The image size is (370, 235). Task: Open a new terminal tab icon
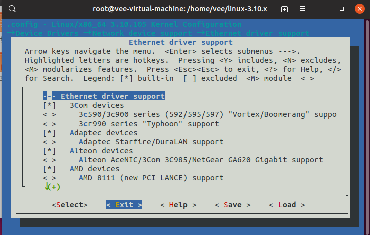[284, 9]
